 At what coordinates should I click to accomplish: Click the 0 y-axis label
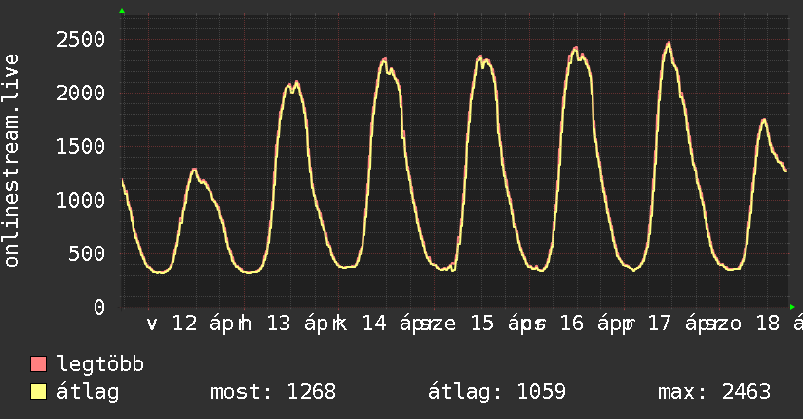pos(98,307)
